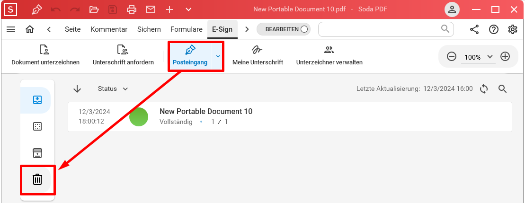
Task: Open the Posteingang inbox
Action: point(190,55)
